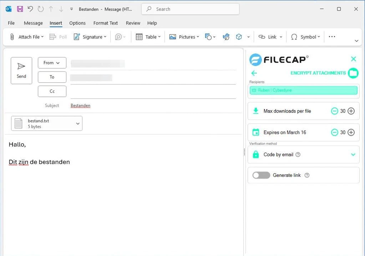The height and width of the screenshot is (256, 365).
Task: Expand bestand.txt attachment options arrow
Action: click(78, 123)
